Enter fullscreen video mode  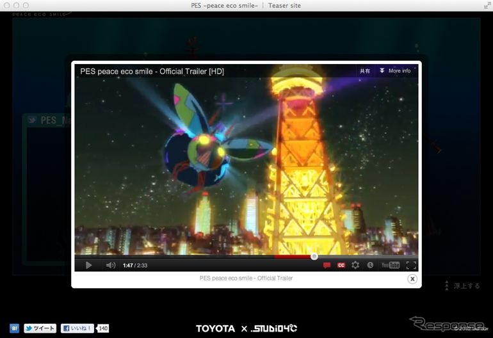(x=411, y=265)
